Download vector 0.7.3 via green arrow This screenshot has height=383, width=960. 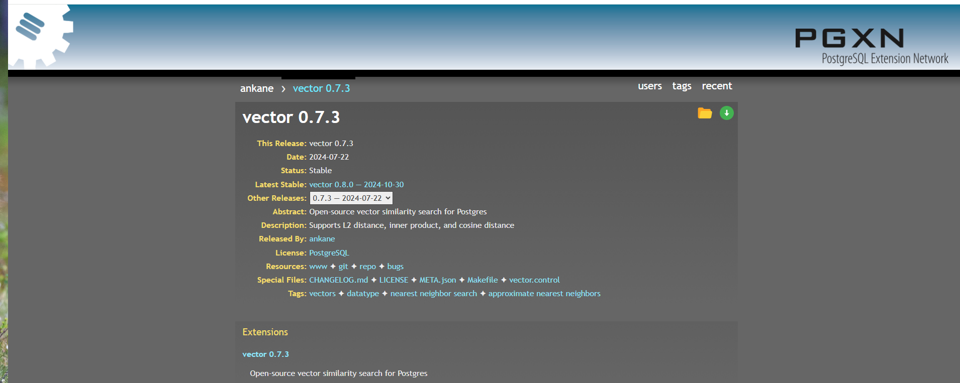pos(726,113)
